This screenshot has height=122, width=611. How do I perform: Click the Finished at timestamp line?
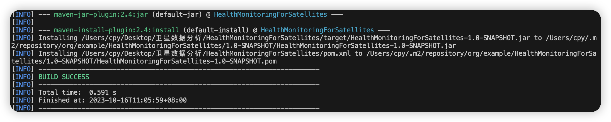[x=113, y=100]
